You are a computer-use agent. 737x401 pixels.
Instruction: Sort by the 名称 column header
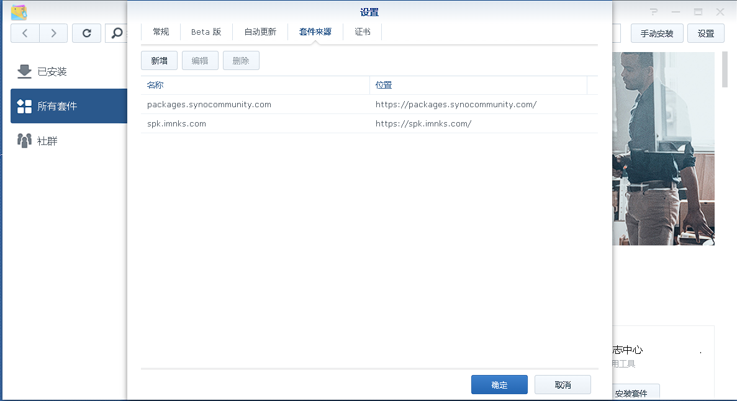click(x=255, y=86)
